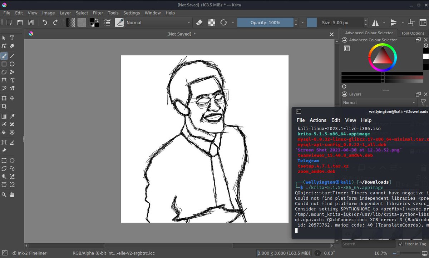Expand the opacity slider options arrow

(302, 23)
